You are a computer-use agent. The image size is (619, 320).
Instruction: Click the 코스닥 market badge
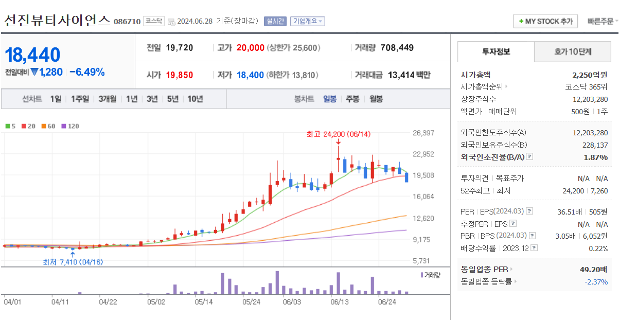tap(153, 21)
